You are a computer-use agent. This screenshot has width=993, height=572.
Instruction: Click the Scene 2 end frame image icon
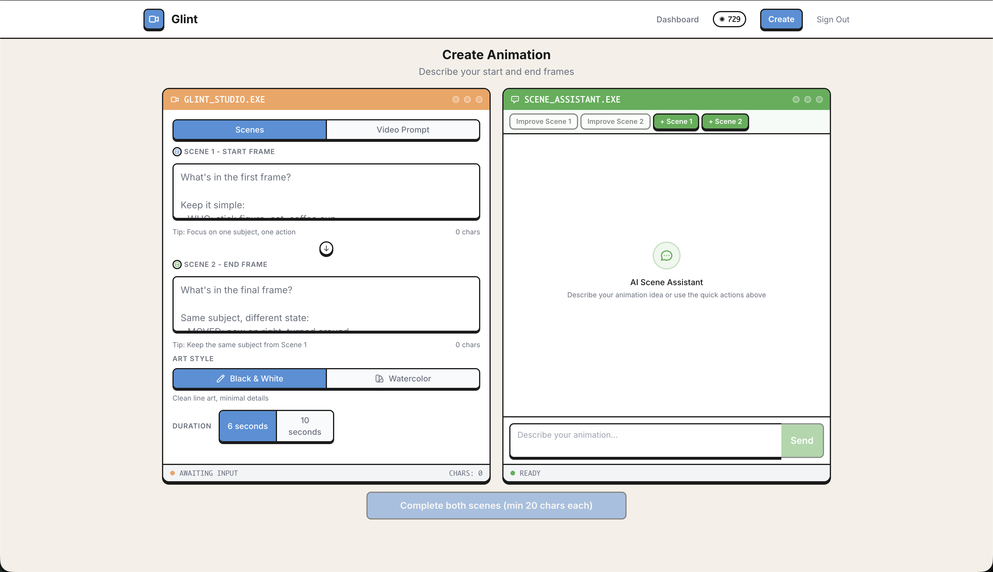(177, 265)
